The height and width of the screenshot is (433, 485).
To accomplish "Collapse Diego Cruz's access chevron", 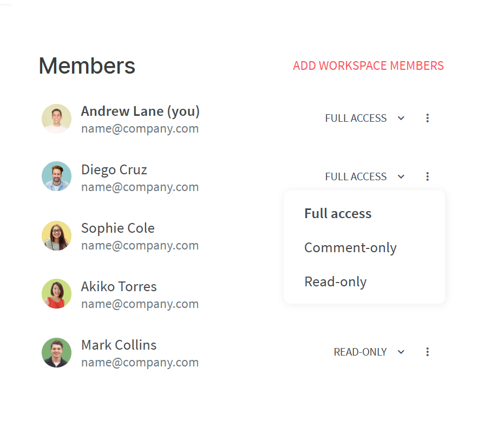I will (x=401, y=176).
